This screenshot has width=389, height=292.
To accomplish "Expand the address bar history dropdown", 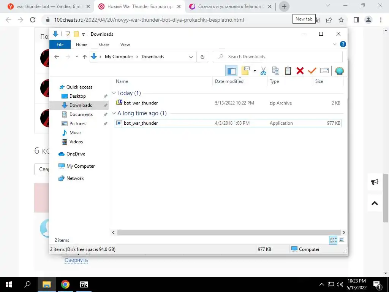I will [x=191, y=57].
